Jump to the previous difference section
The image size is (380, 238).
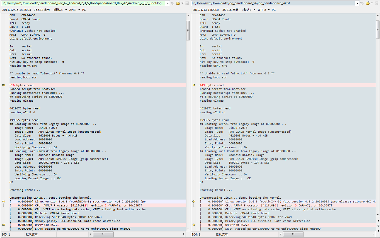tap(378, 220)
